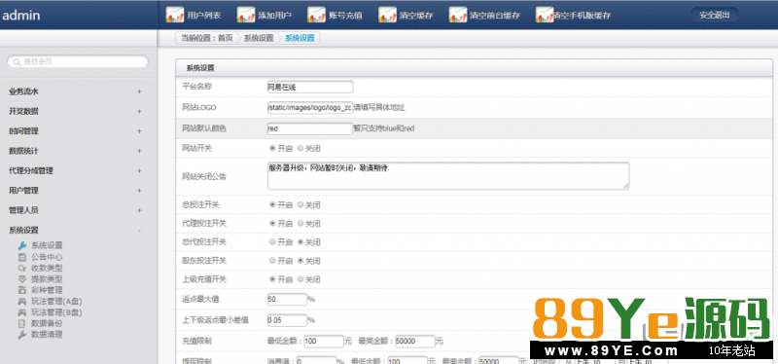The height and width of the screenshot is (364, 778).
Task: Expand the 数据统计 sidebar section
Action: [x=139, y=151]
